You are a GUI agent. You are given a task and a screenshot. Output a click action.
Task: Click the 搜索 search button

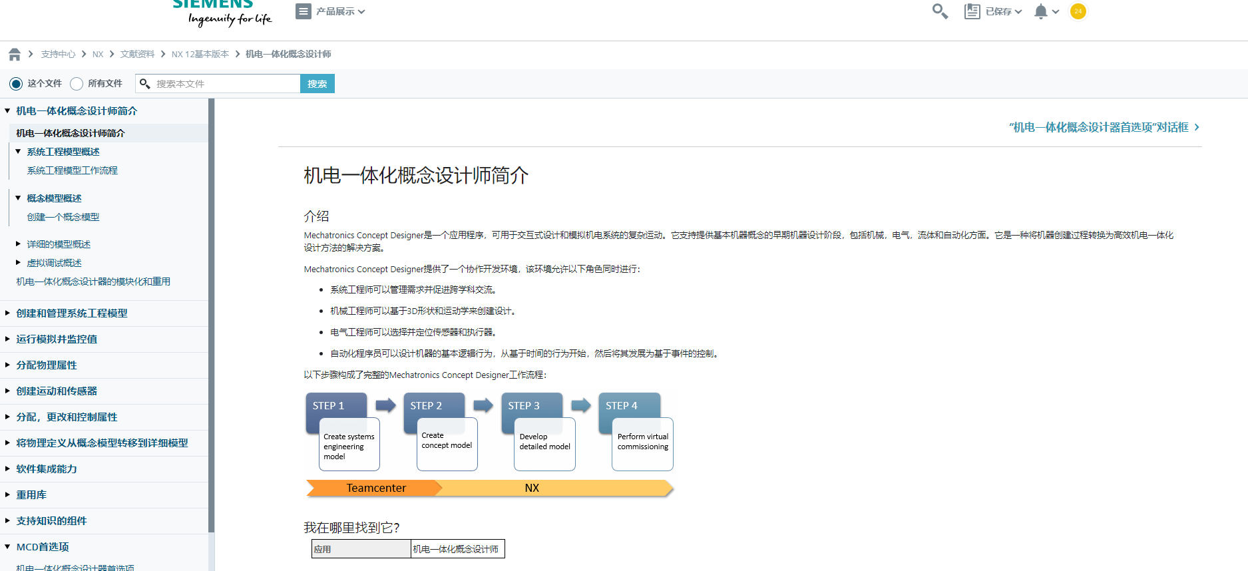[317, 84]
